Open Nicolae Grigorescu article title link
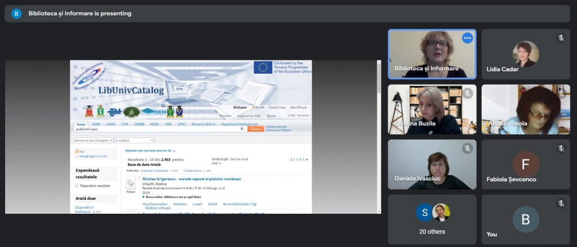The width and height of the screenshot is (577, 247). pyautogui.click(x=192, y=179)
